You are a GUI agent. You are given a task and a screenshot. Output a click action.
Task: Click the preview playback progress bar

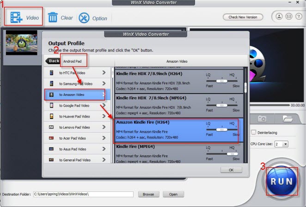point(269,105)
